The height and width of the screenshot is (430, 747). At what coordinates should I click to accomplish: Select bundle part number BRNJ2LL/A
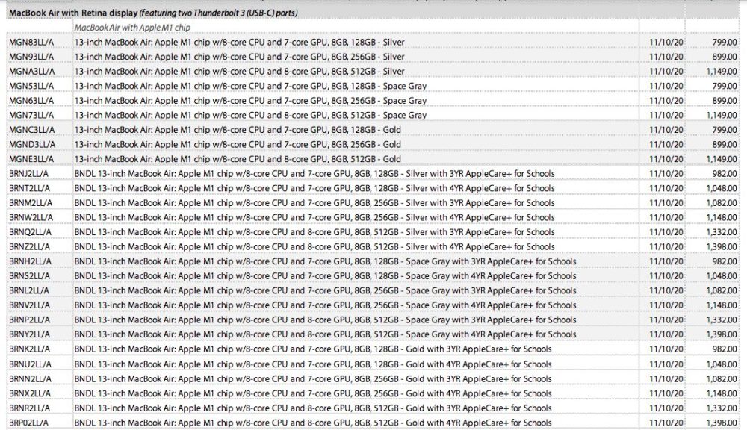coord(30,174)
